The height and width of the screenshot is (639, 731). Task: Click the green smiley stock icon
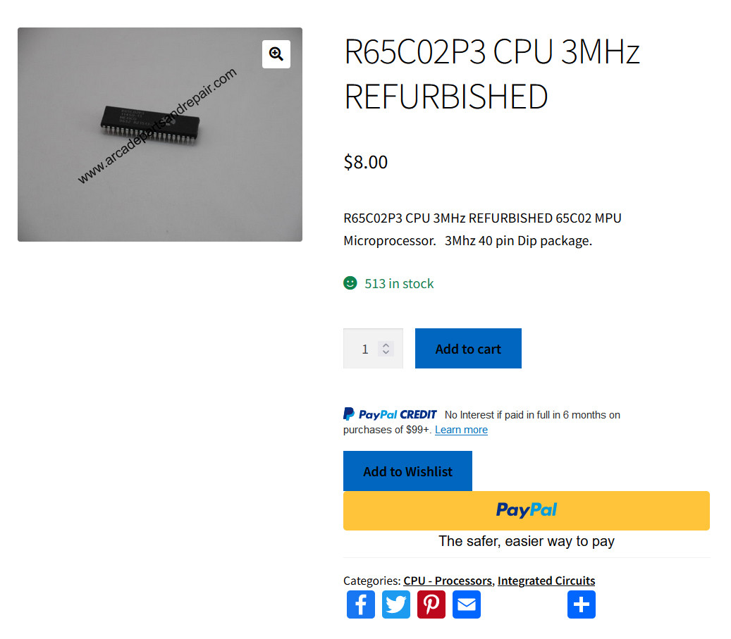coord(350,283)
